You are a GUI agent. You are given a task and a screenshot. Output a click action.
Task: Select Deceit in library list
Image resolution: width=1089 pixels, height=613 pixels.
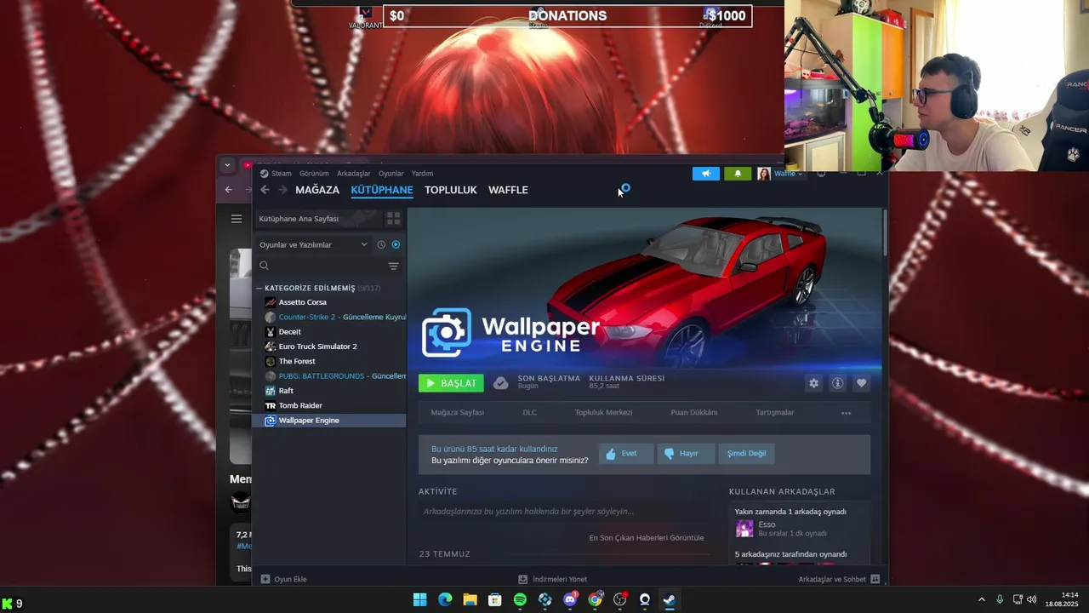(x=330, y=332)
